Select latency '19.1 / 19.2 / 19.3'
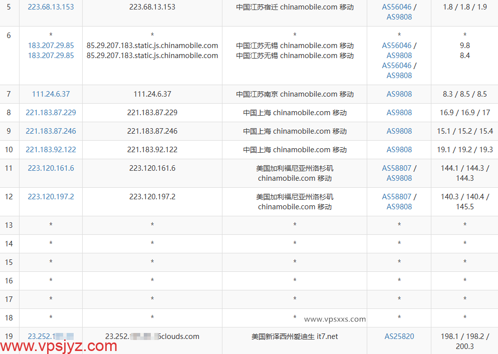Viewport: 498px width, 354px height. (x=464, y=150)
